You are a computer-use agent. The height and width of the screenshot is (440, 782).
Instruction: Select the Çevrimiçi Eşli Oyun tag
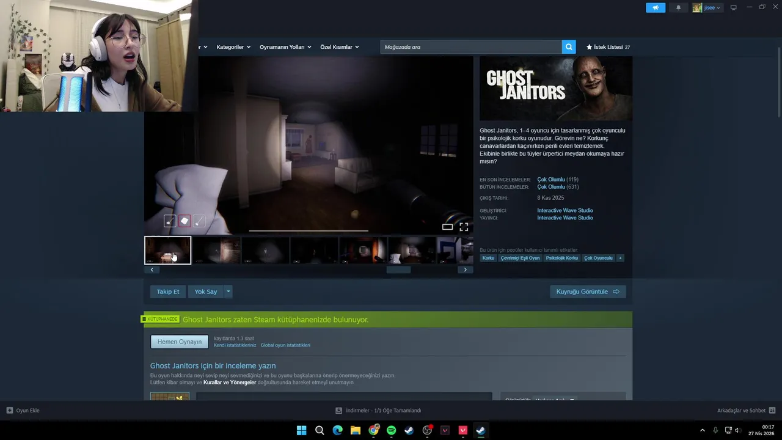[520, 258]
